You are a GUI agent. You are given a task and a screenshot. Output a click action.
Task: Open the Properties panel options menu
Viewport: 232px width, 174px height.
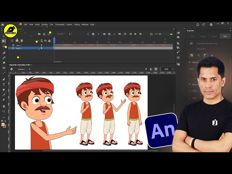[x=231, y=30]
